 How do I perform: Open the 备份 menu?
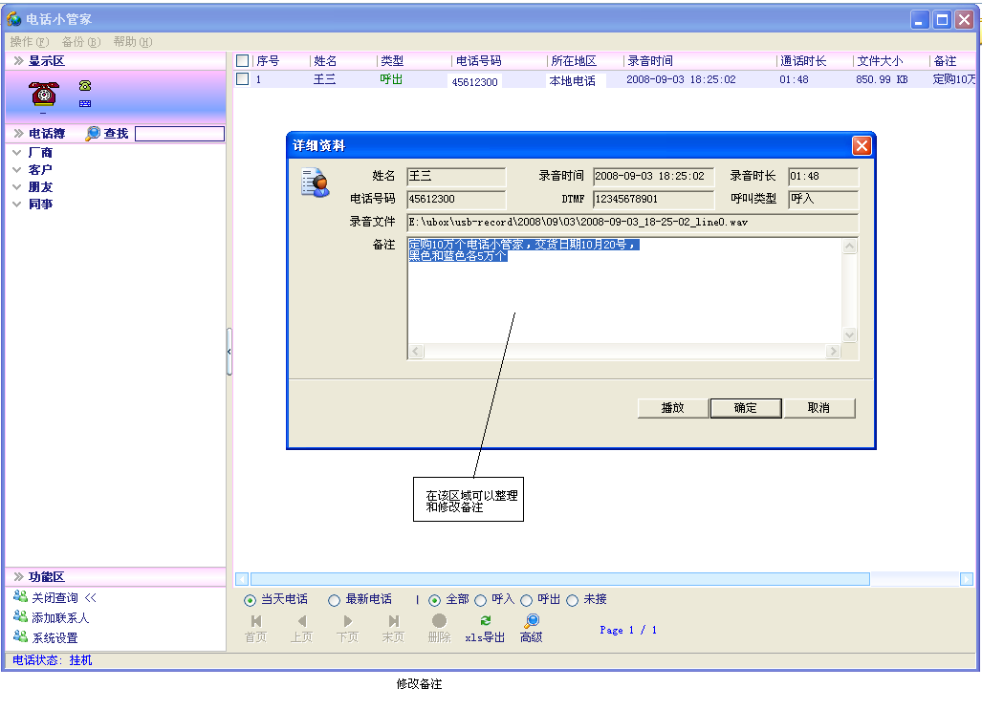tap(80, 42)
